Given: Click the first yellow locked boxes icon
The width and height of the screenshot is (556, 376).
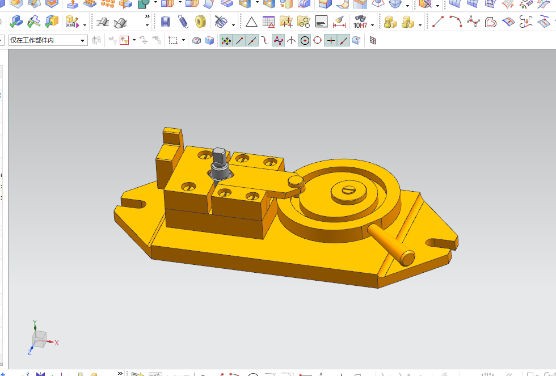Looking at the screenshot, I should (390, 22).
